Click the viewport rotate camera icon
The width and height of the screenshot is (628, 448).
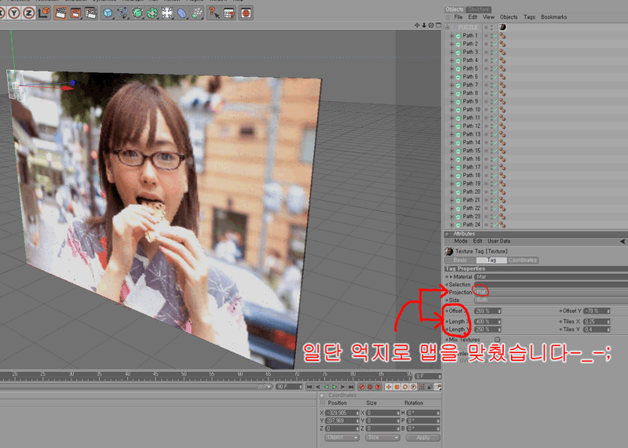click(x=431, y=25)
